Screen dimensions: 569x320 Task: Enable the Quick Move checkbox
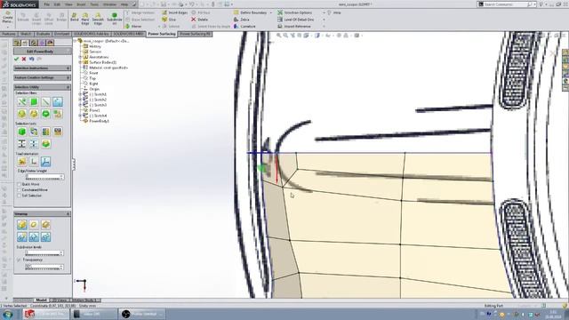(x=20, y=184)
